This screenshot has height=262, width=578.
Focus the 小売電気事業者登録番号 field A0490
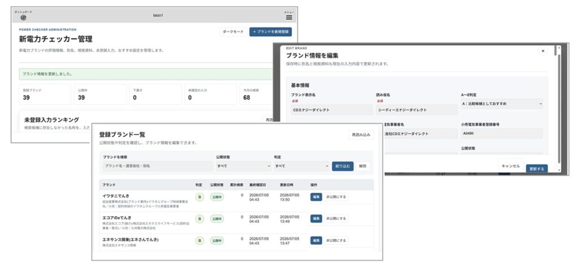[502, 134]
